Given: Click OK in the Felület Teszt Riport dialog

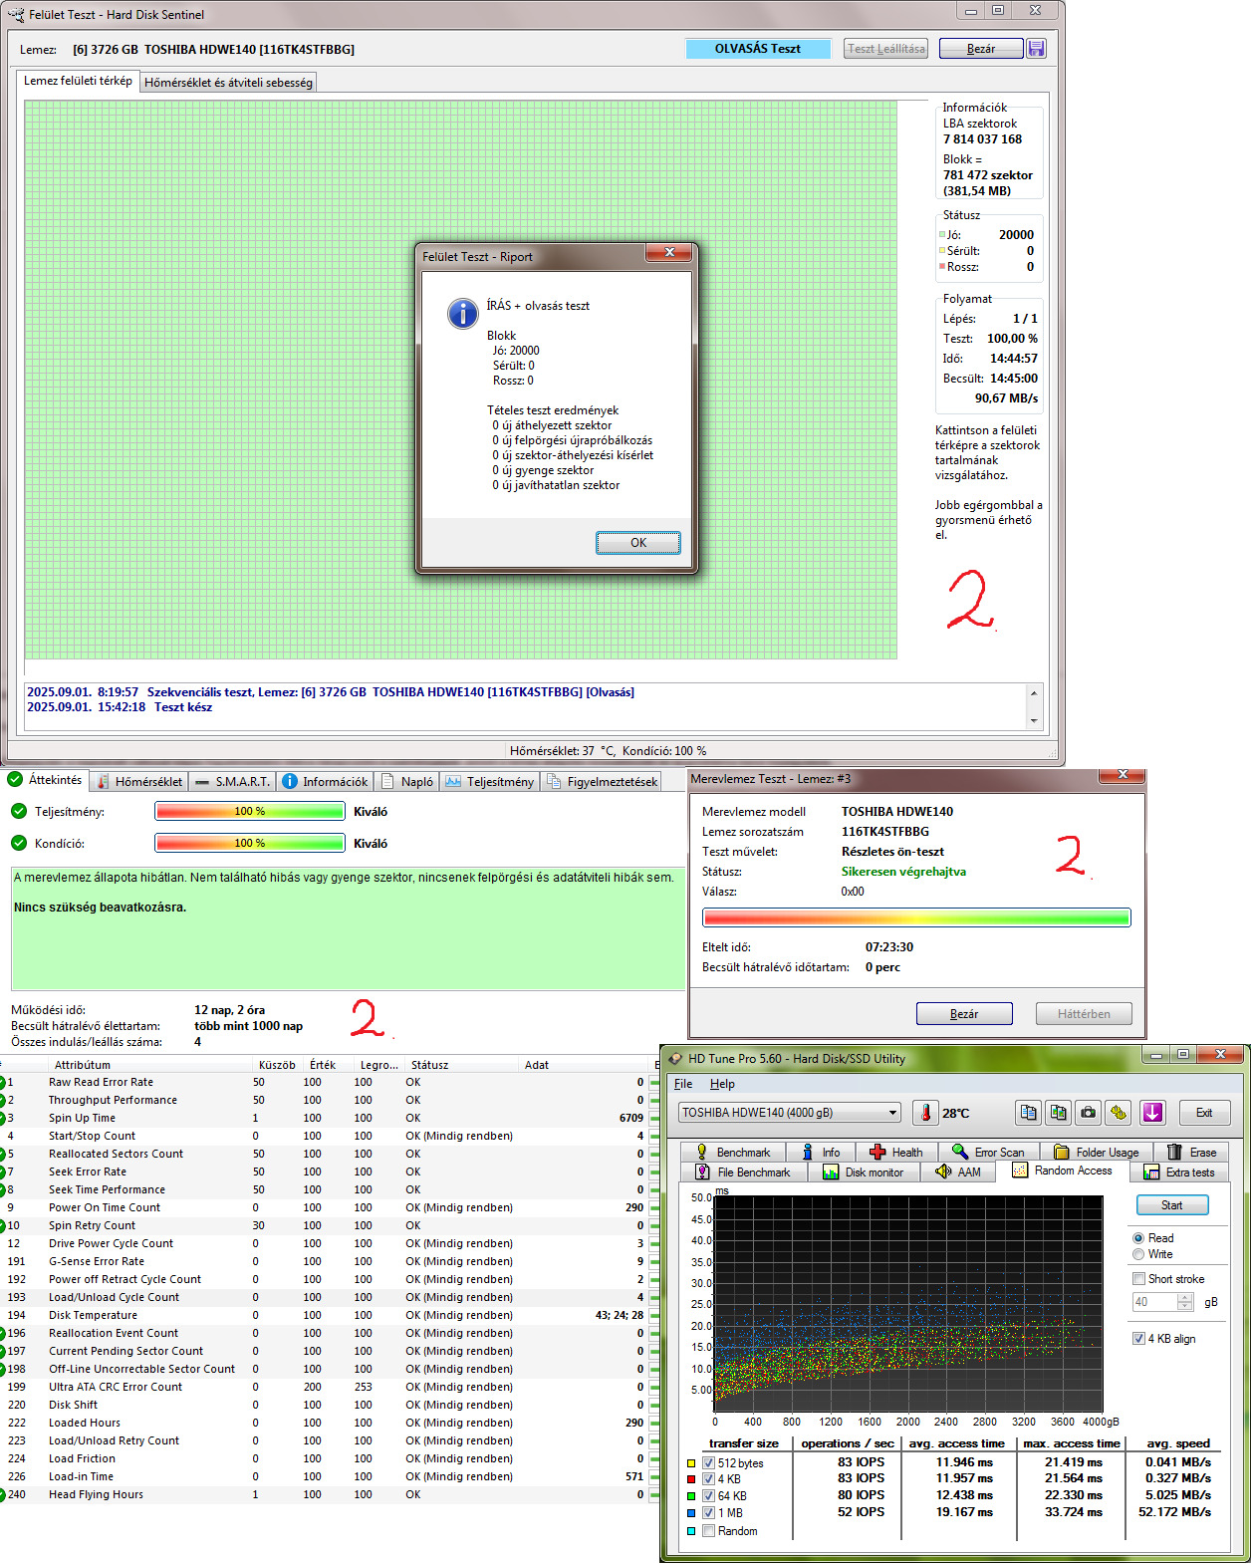Looking at the screenshot, I should [638, 543].
